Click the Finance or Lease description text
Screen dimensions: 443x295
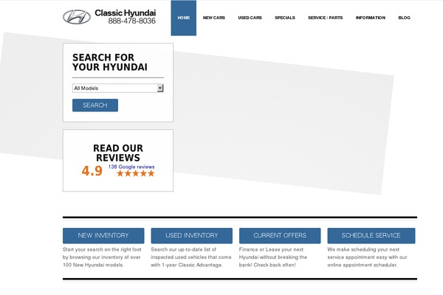click(273, 257)
